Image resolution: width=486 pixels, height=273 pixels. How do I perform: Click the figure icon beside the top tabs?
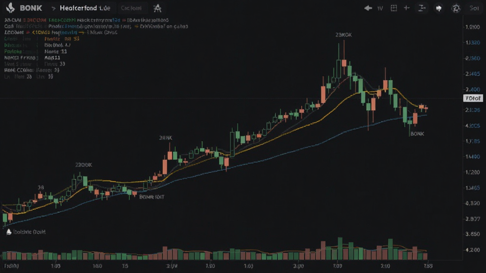(x=158, y=8)
